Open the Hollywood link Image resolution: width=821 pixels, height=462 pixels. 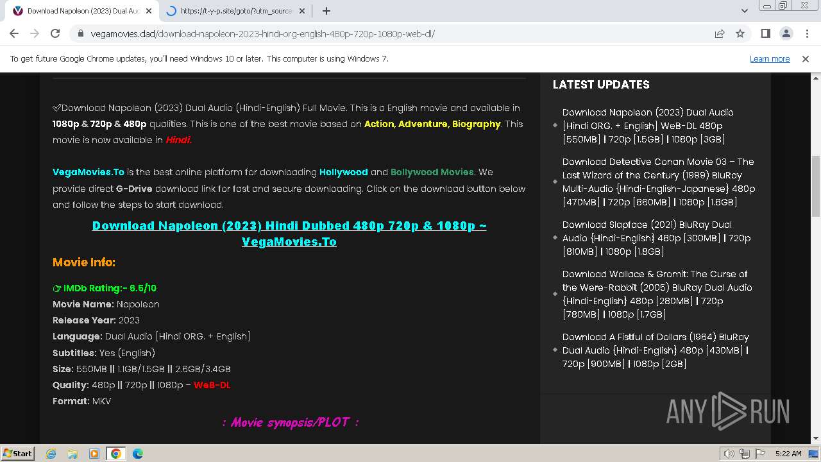(344, 172)
